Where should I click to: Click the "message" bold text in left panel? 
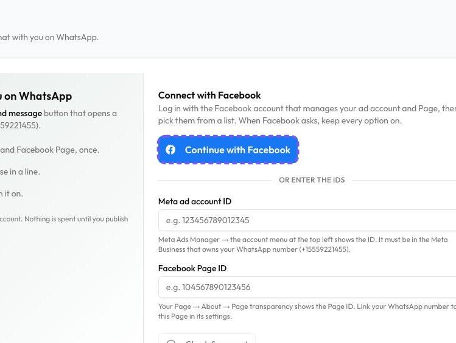(x=25, y=113)
